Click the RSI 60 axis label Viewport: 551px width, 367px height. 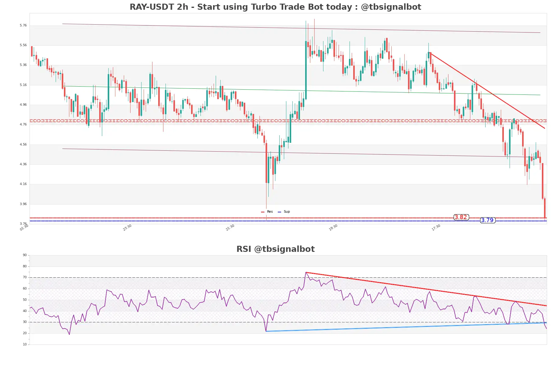[25, 288]
